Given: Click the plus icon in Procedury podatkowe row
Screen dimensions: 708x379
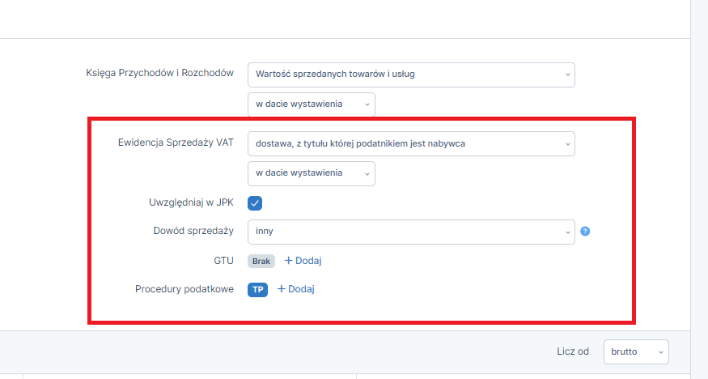Looking at the screenshot, I should point(281,289).
